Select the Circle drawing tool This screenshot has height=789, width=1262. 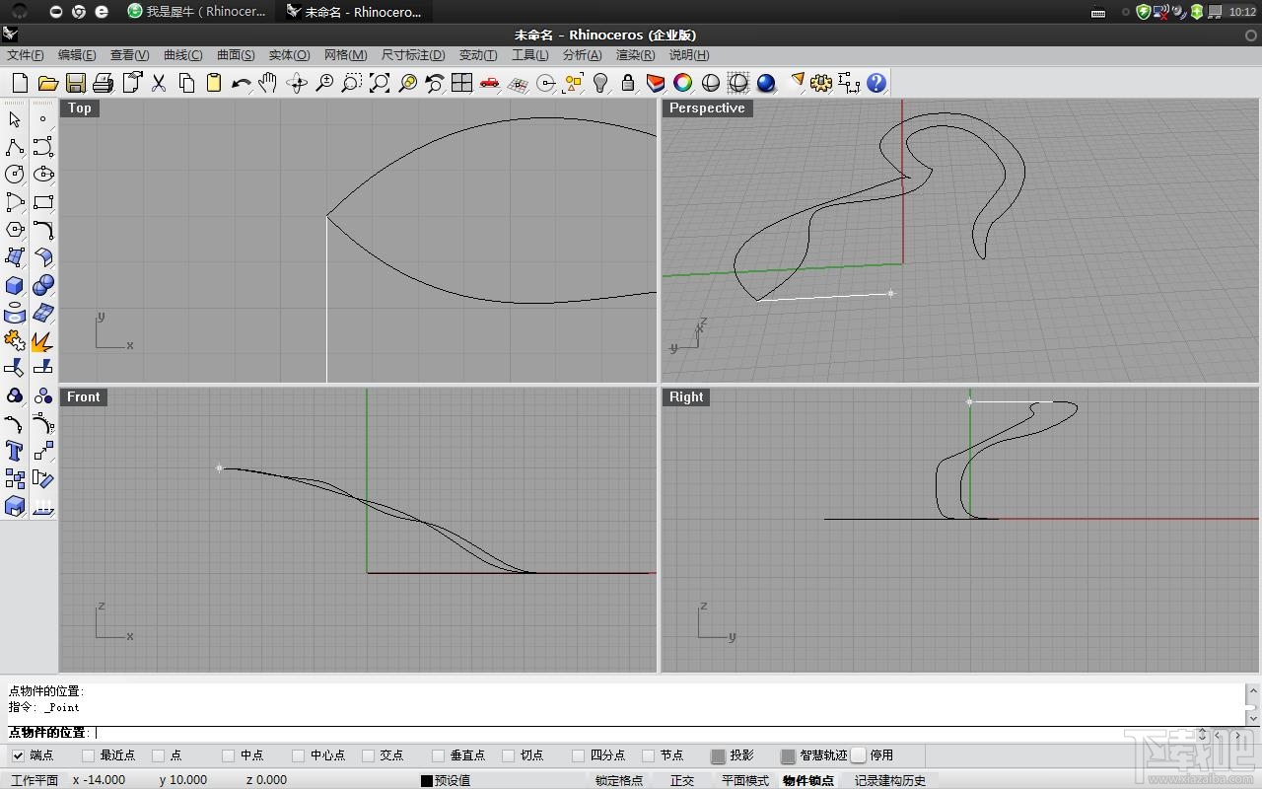[15, 175]
